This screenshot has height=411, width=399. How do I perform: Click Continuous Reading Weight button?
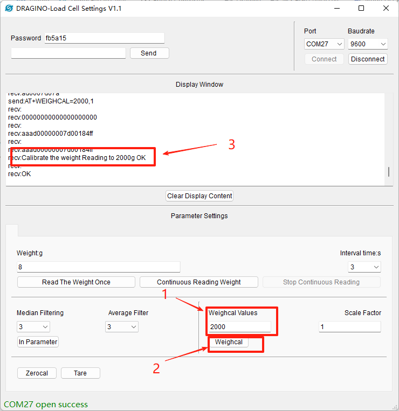click(199, 282)
